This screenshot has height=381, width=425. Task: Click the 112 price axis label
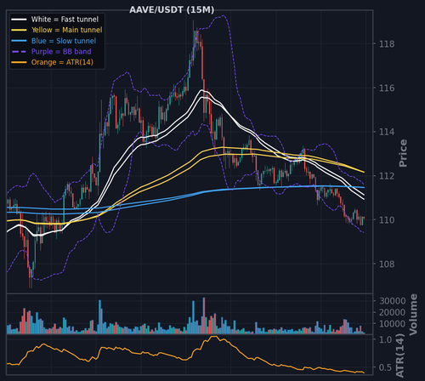[x=387, y=176]
